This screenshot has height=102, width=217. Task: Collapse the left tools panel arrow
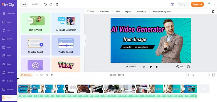(85, 41)
